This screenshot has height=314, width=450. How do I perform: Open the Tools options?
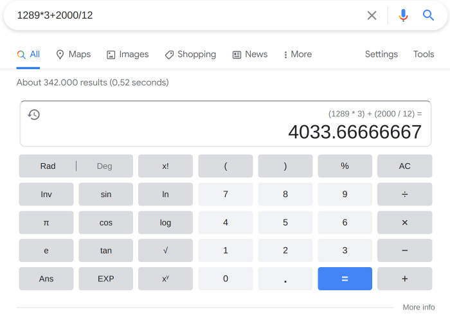pyautogui.click(x=424, y=54)
